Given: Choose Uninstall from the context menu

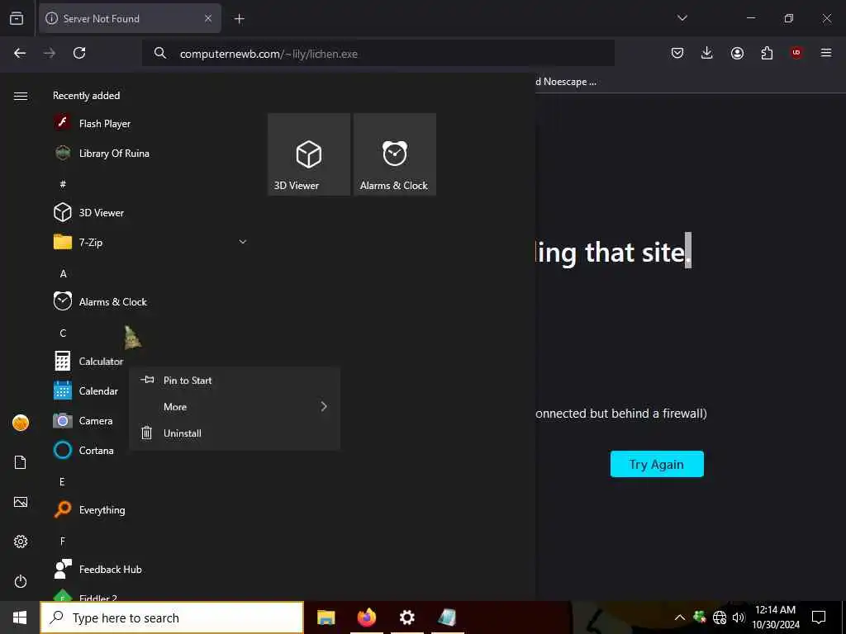Looking at the screenshot, I should [x=235, y=433].
